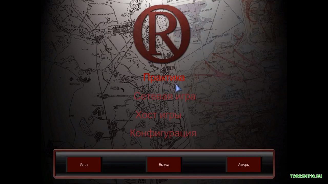328x184 pixels.
Task: Quit the game with the center Выход button
Action: (x=164, y=165)
